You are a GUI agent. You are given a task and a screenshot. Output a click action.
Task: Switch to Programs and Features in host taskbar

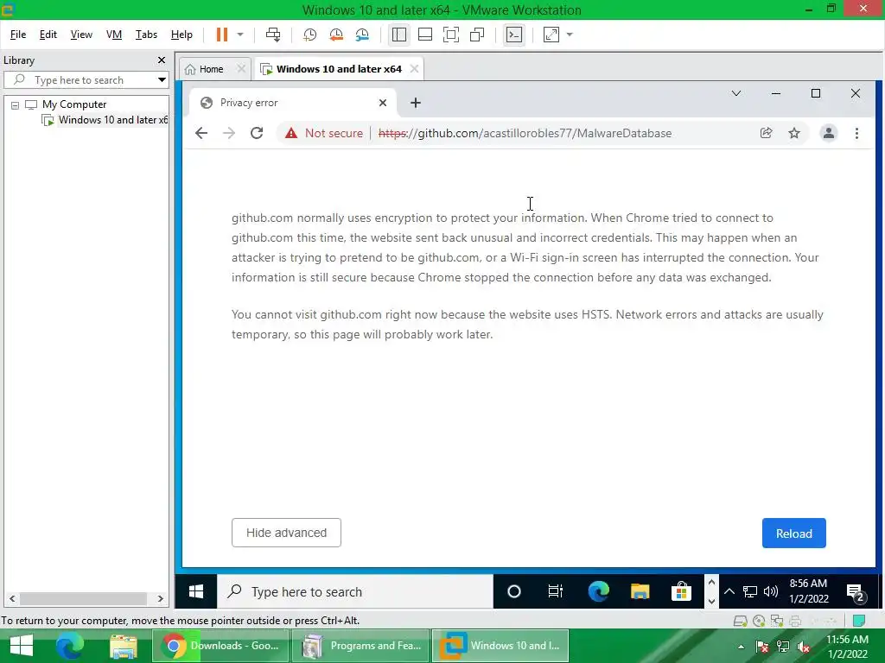[x=360, y=646]
